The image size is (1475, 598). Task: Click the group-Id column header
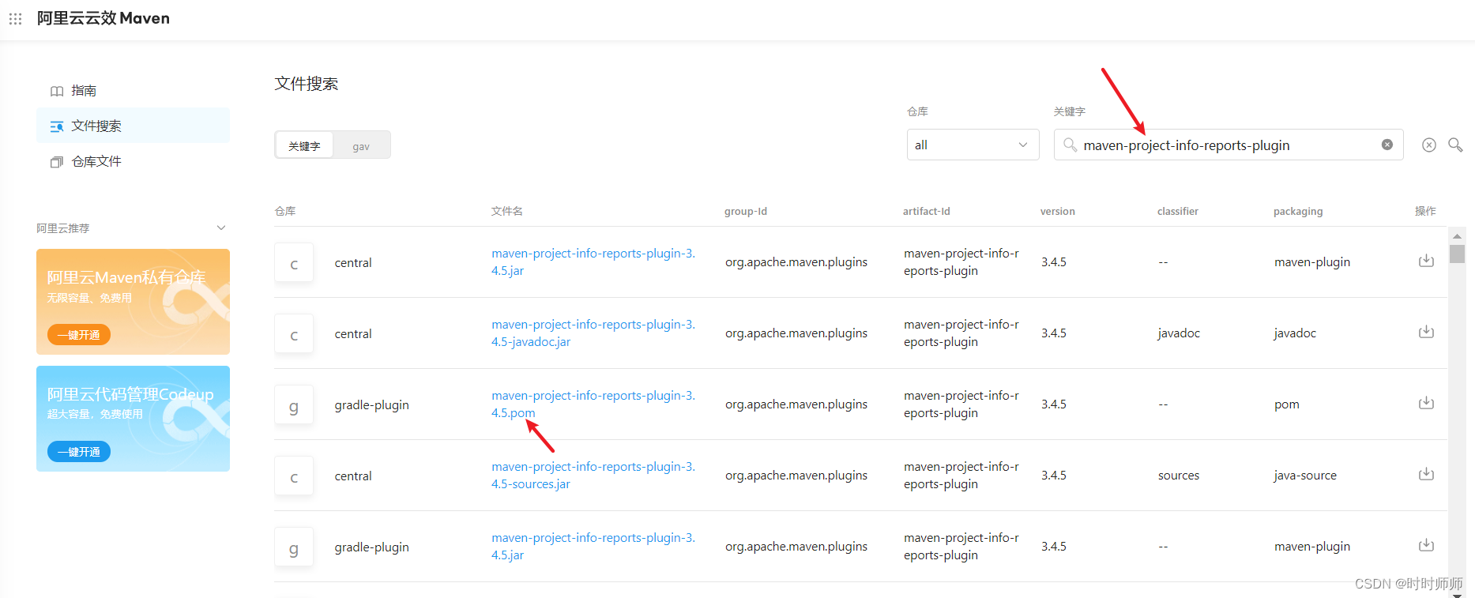point(746,211)
